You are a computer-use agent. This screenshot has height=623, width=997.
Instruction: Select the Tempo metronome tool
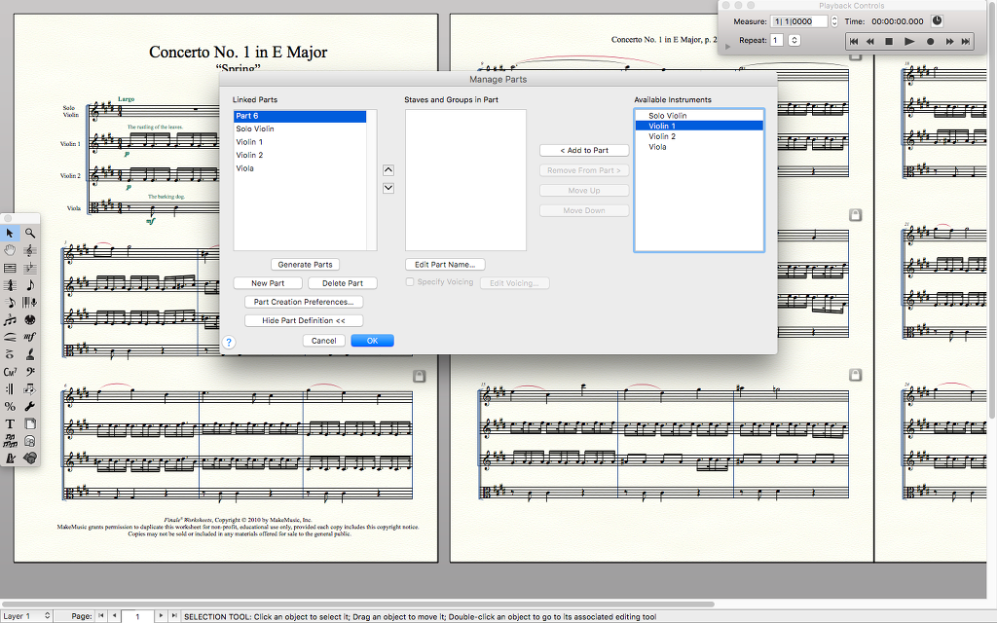tap(10, 458)
